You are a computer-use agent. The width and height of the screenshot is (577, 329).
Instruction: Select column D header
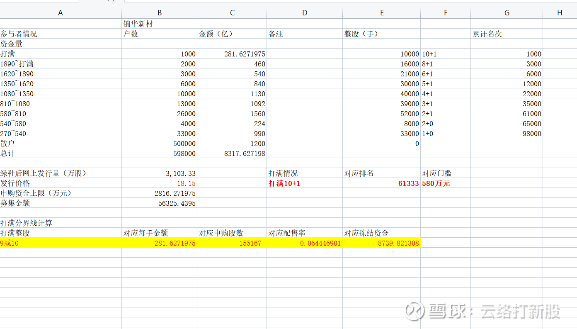coord(305,13)
